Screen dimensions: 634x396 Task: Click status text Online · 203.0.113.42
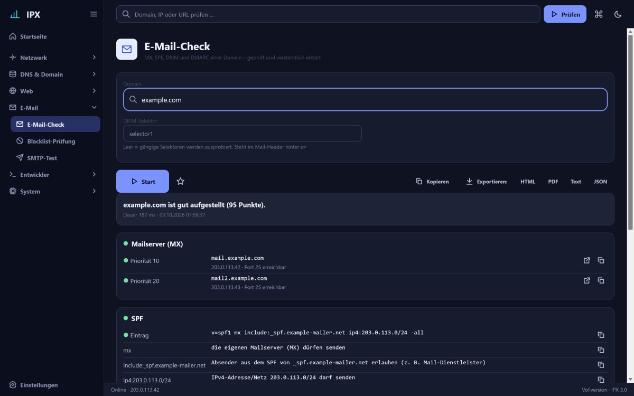(x=135, y=390)
